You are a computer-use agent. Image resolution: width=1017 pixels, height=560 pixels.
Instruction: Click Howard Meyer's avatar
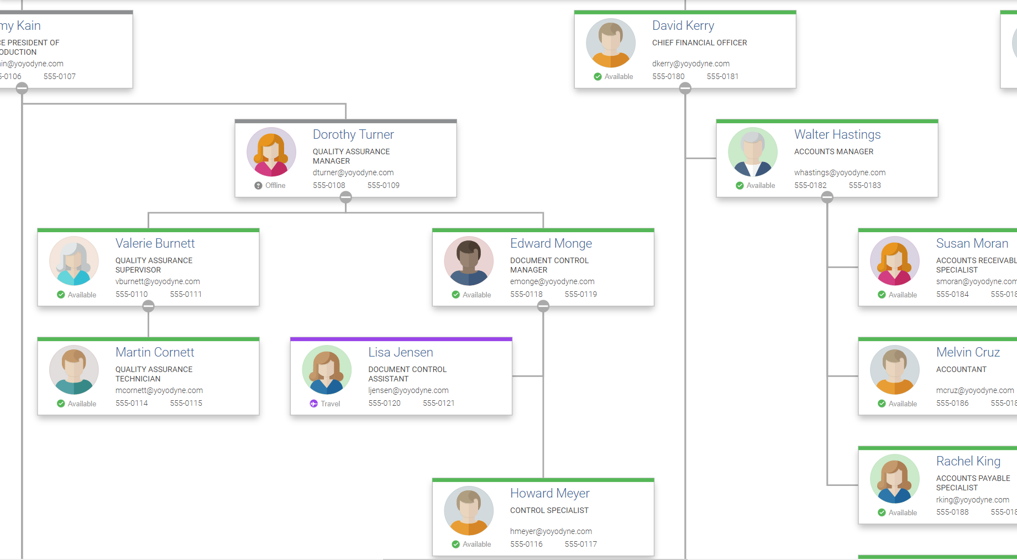(469, 511)
